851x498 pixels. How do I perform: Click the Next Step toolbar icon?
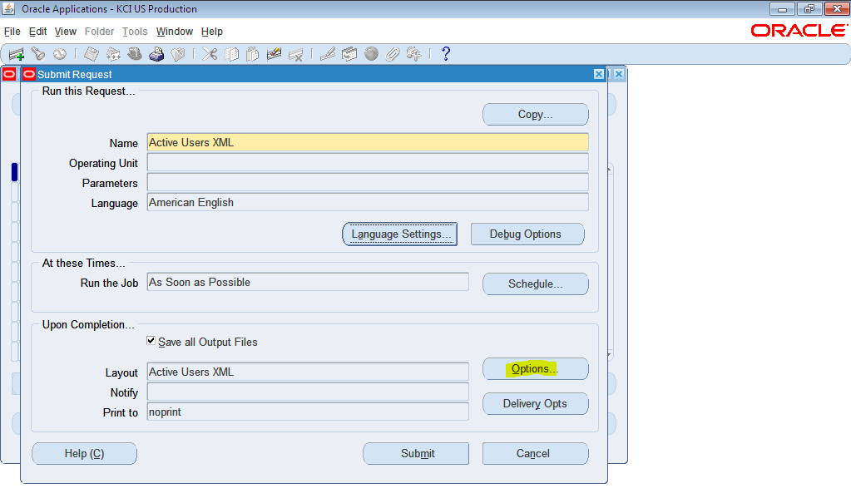113,54
